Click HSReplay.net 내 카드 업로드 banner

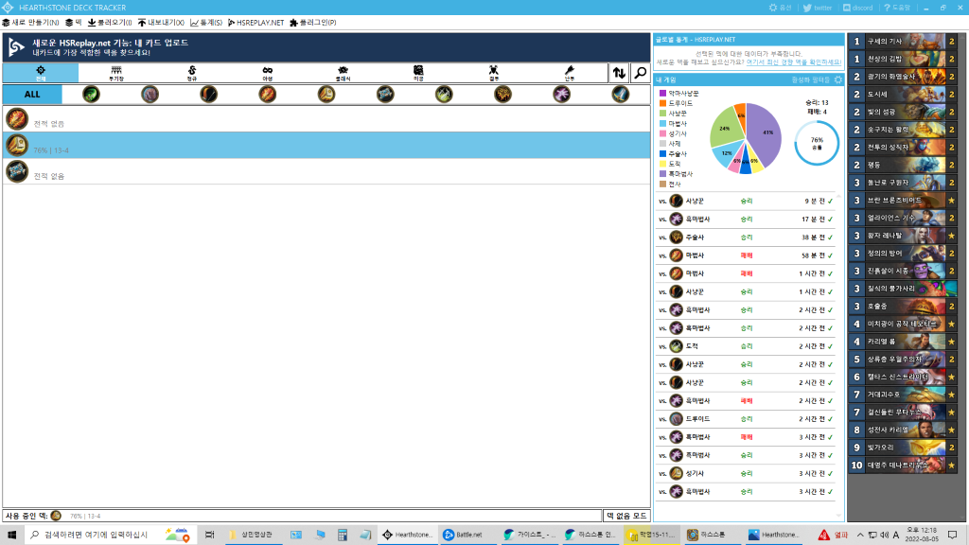coord(326,47)
